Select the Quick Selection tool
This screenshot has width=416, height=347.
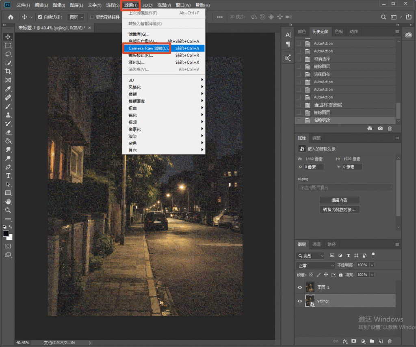click(8, 63)
